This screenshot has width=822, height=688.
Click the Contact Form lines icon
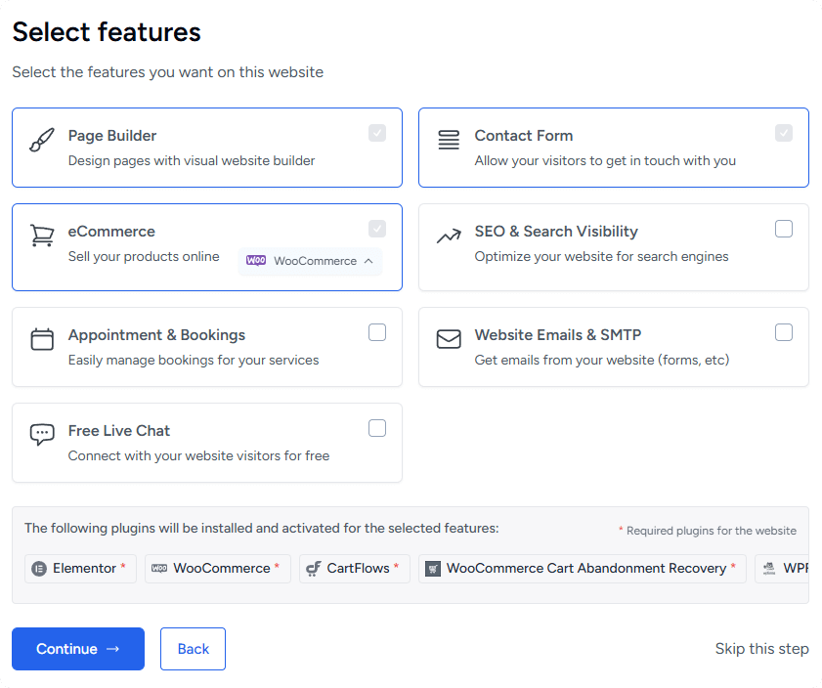[x=449, y=140]
